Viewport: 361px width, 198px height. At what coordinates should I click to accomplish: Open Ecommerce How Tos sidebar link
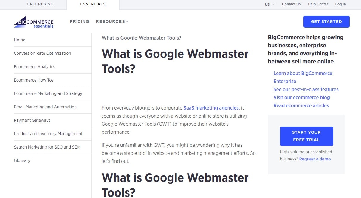(x=34, y=80)
